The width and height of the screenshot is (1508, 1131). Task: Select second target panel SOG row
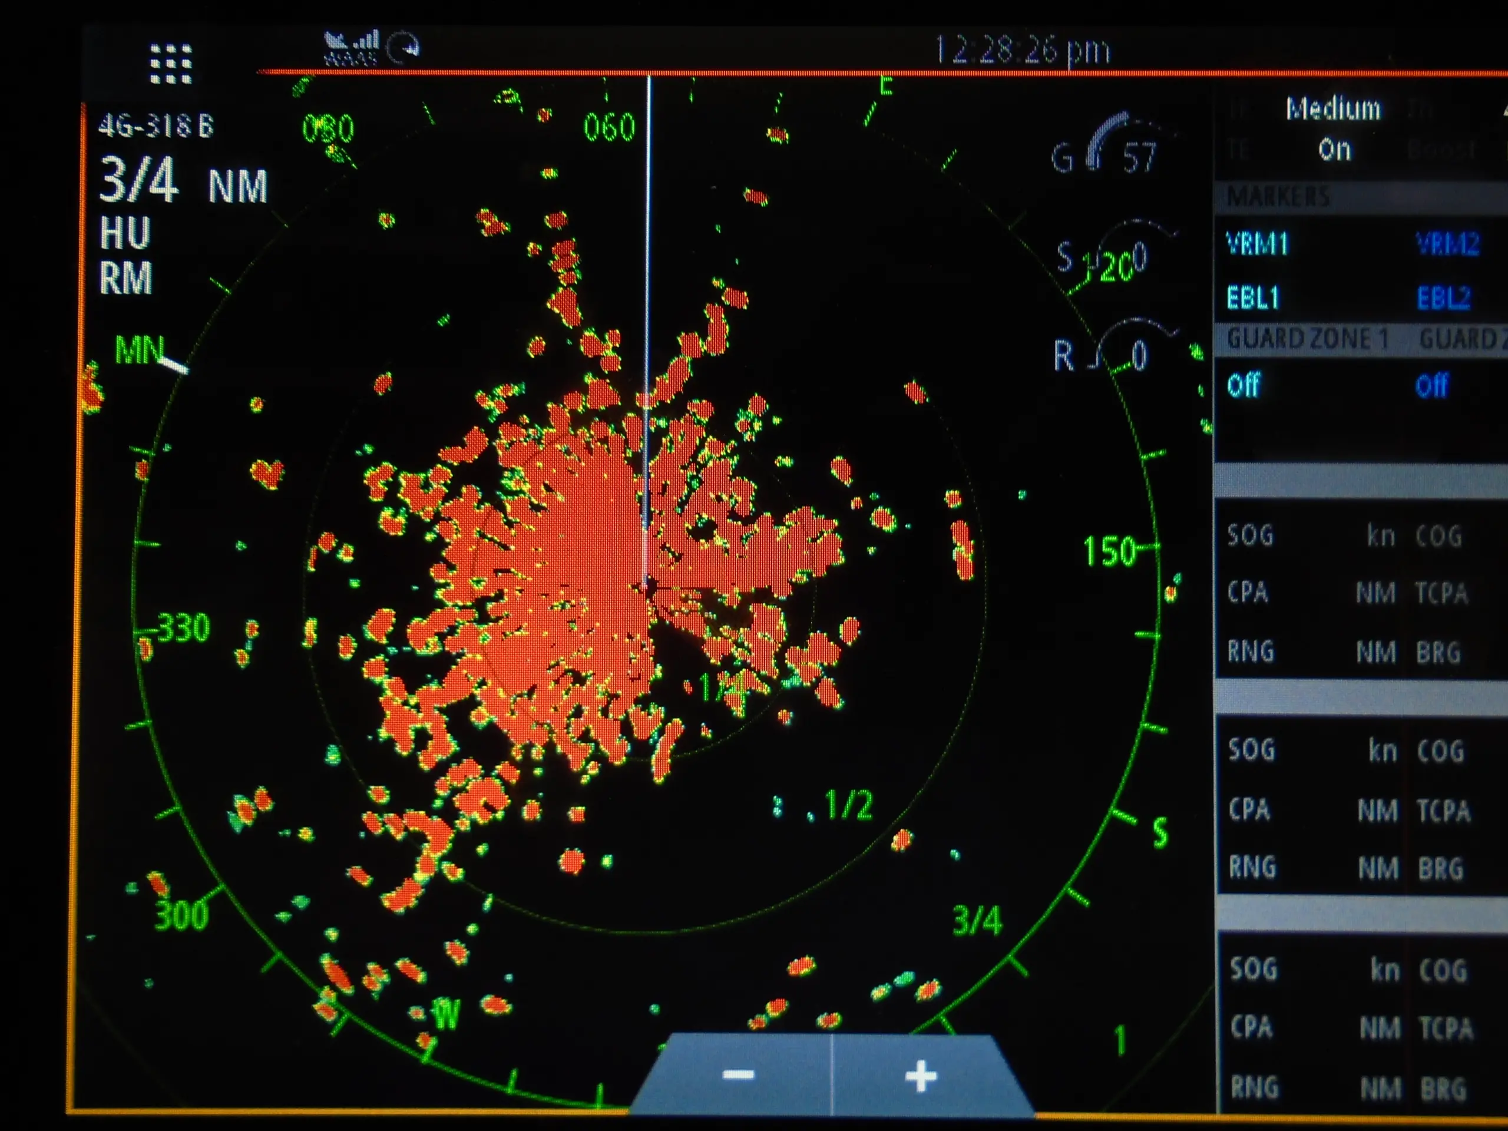(x=1312, y=750)
